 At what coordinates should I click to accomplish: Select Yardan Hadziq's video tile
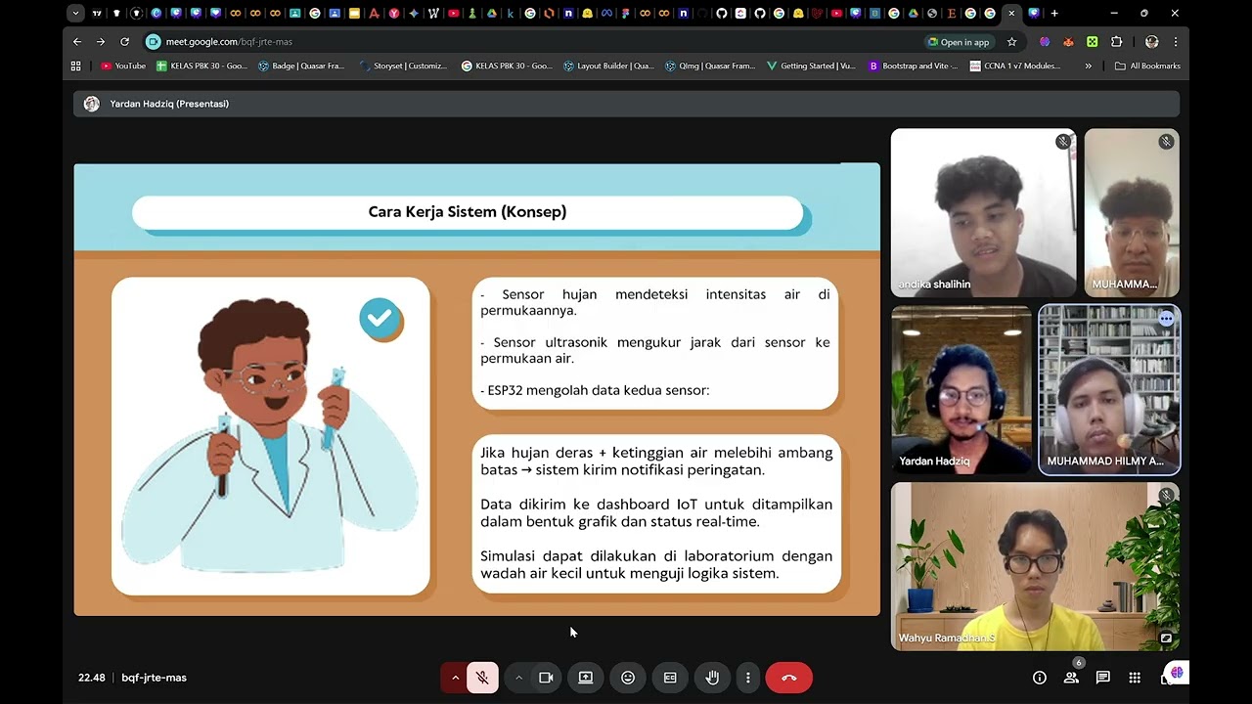coord(961,390)
